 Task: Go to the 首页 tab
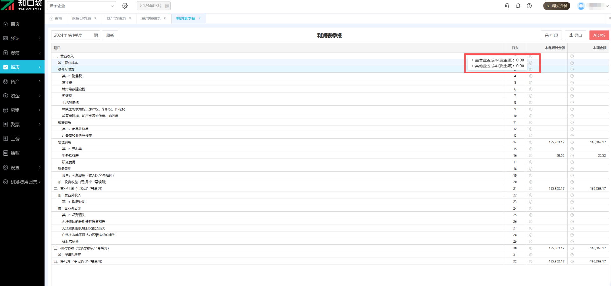[56, 18]
